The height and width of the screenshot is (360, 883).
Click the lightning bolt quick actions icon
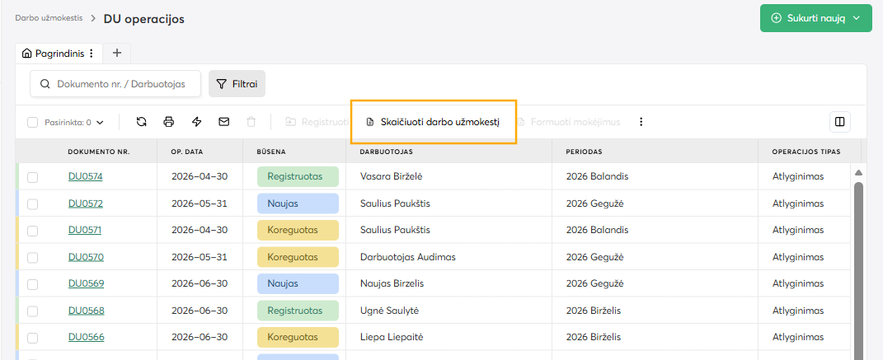click(x=196, y=121)
